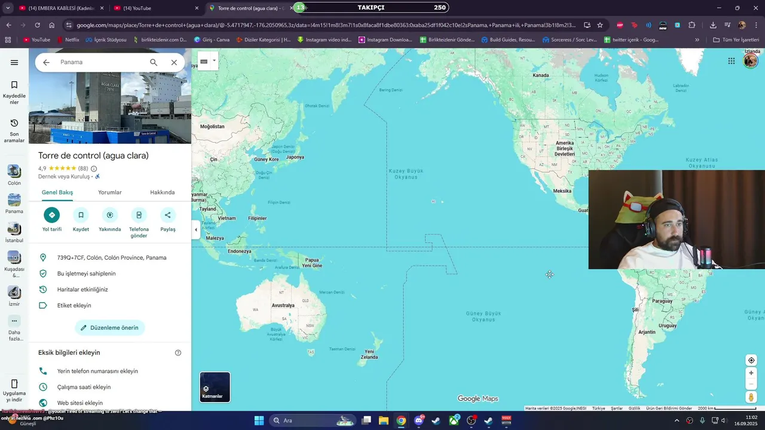Open the AdBlock Plus extension
The height and width of the screenshot is (430, 765).
pos(620,25)
